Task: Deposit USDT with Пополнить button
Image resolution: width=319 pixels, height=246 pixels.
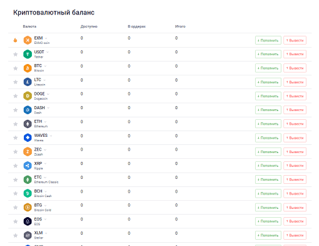Action: tap(268, 54)
